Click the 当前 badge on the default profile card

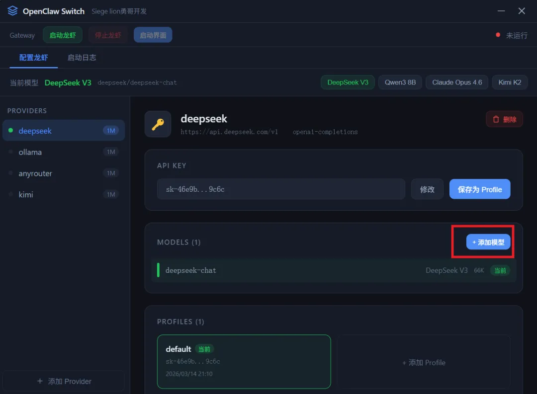click(x=204, y=349)
